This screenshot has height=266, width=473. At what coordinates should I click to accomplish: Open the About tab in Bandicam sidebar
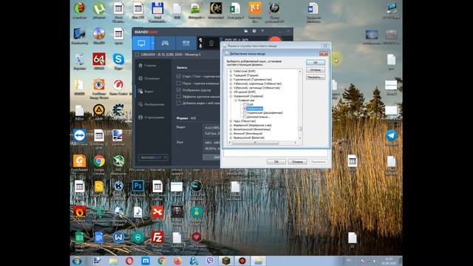click(x=151, y=117)
